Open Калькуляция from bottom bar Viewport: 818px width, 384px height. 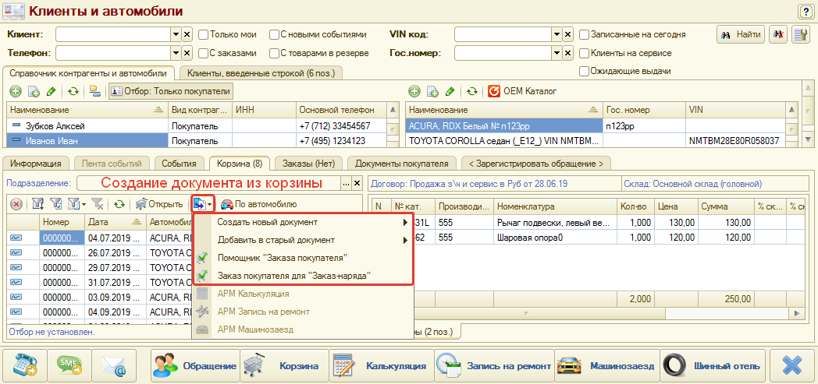click(x=380, y=365)
